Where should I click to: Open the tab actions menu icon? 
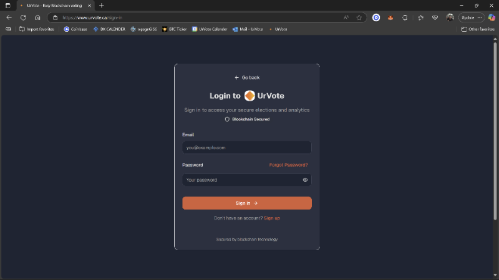coord(7,5)
